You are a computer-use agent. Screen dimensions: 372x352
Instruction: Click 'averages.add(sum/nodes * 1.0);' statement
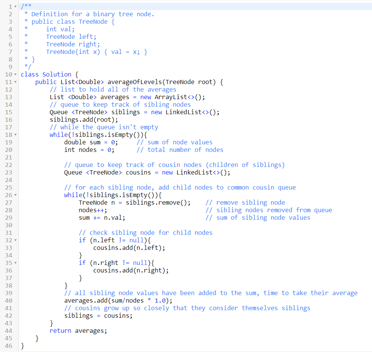pyautogui.click(x=118, y=300)
